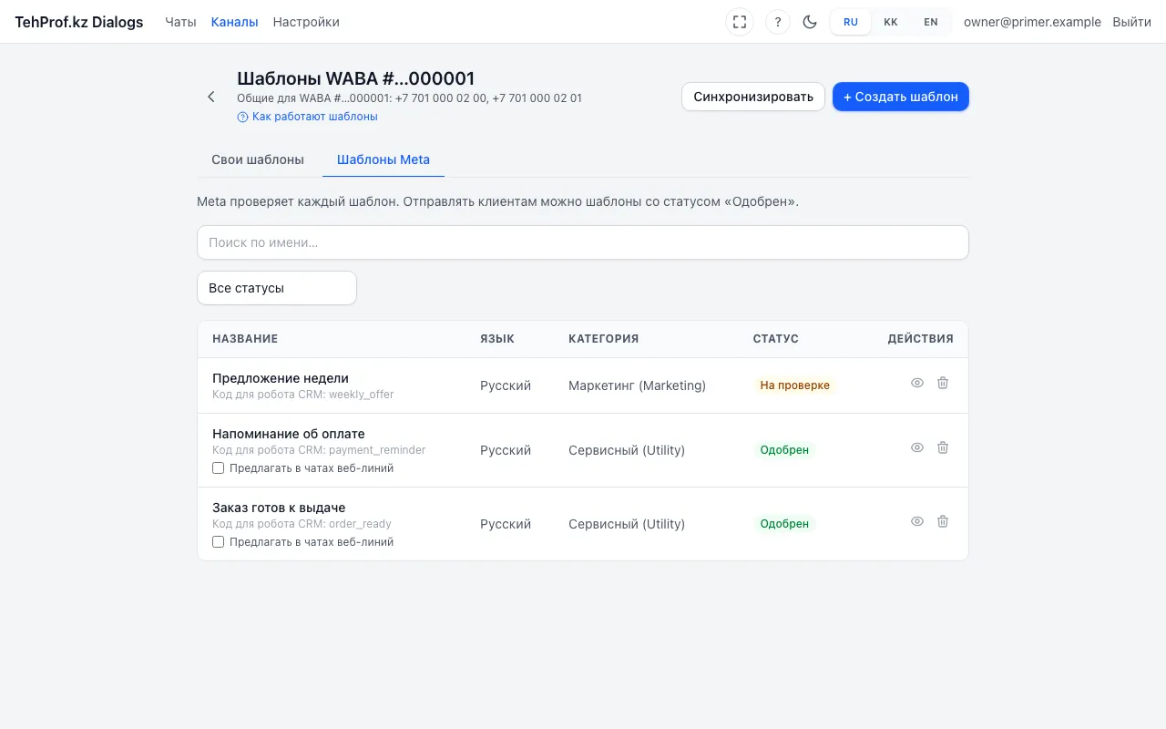Switch to the Свои шаблоны tab
The height and width of the screenshot is (729, 1166).
tap(258, 159)
